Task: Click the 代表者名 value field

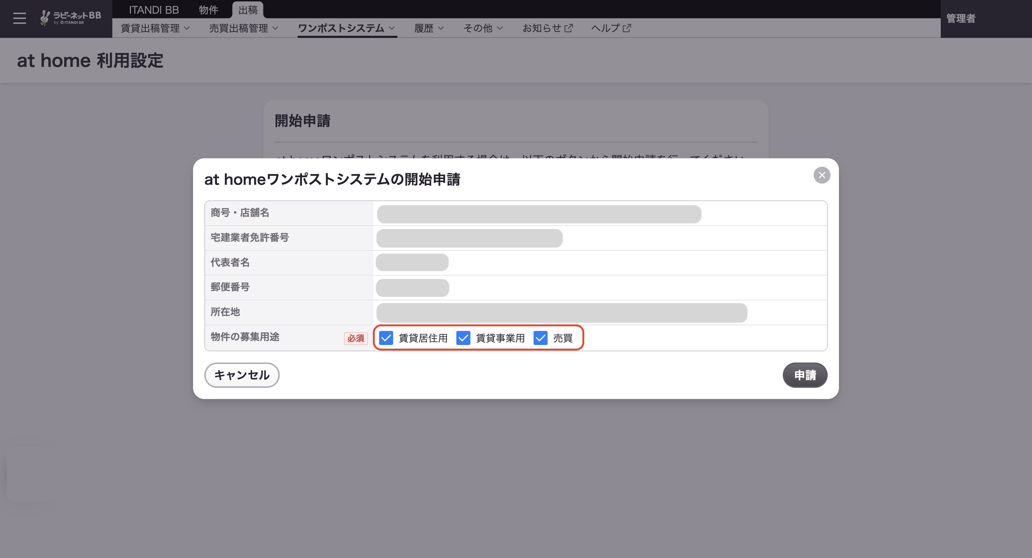Action: (412, 263)
